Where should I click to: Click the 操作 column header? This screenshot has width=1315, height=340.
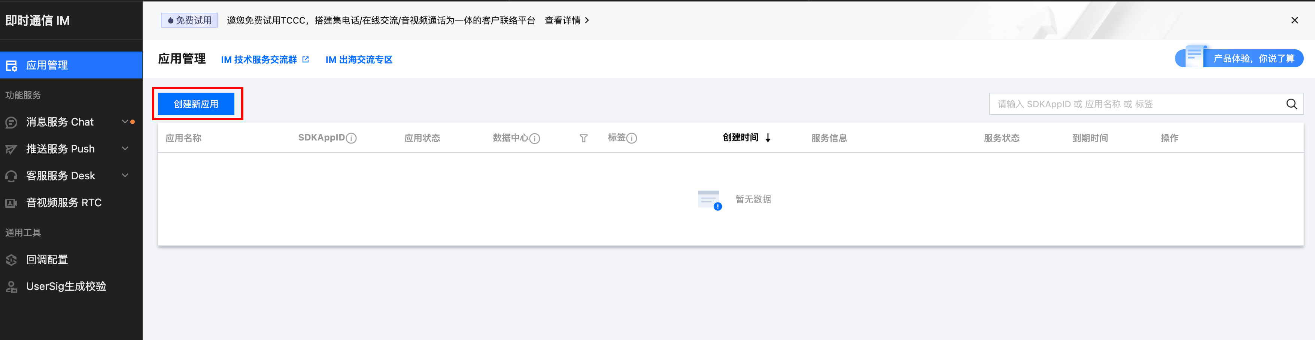pos(1169,138)
